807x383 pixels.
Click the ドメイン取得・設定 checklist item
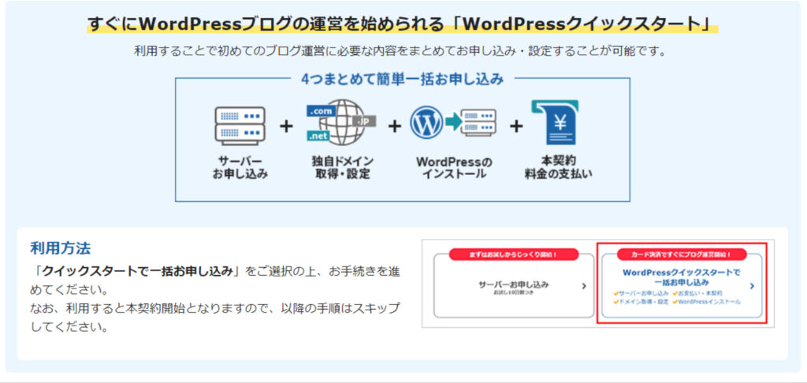(x=640, y=302)
